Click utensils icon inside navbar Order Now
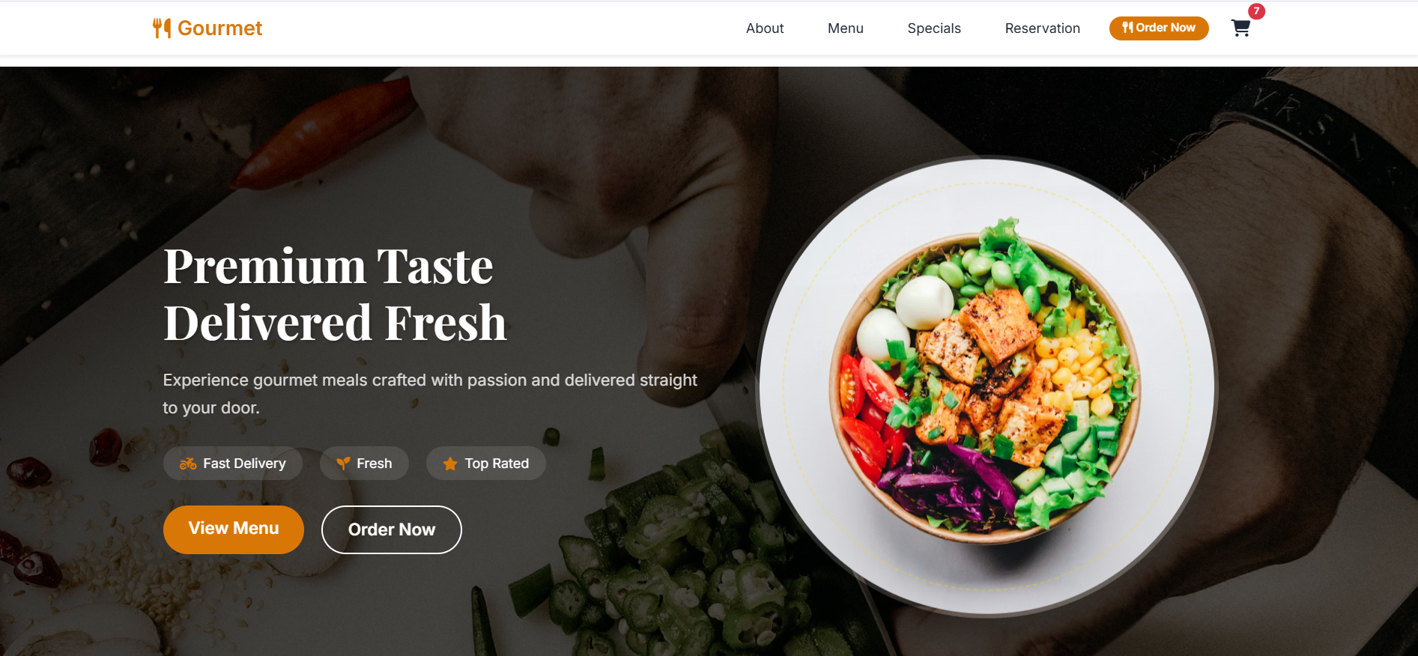 click(x=1127, y=28)
